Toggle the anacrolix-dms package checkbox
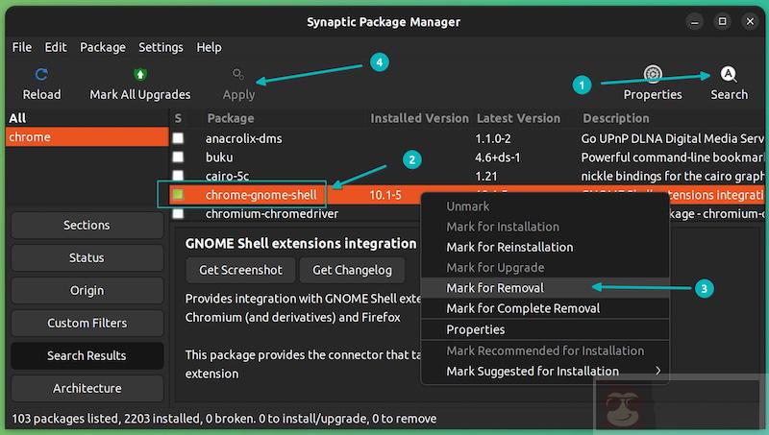The width and height of the screenshot is (769, 435). coord(178,138)
